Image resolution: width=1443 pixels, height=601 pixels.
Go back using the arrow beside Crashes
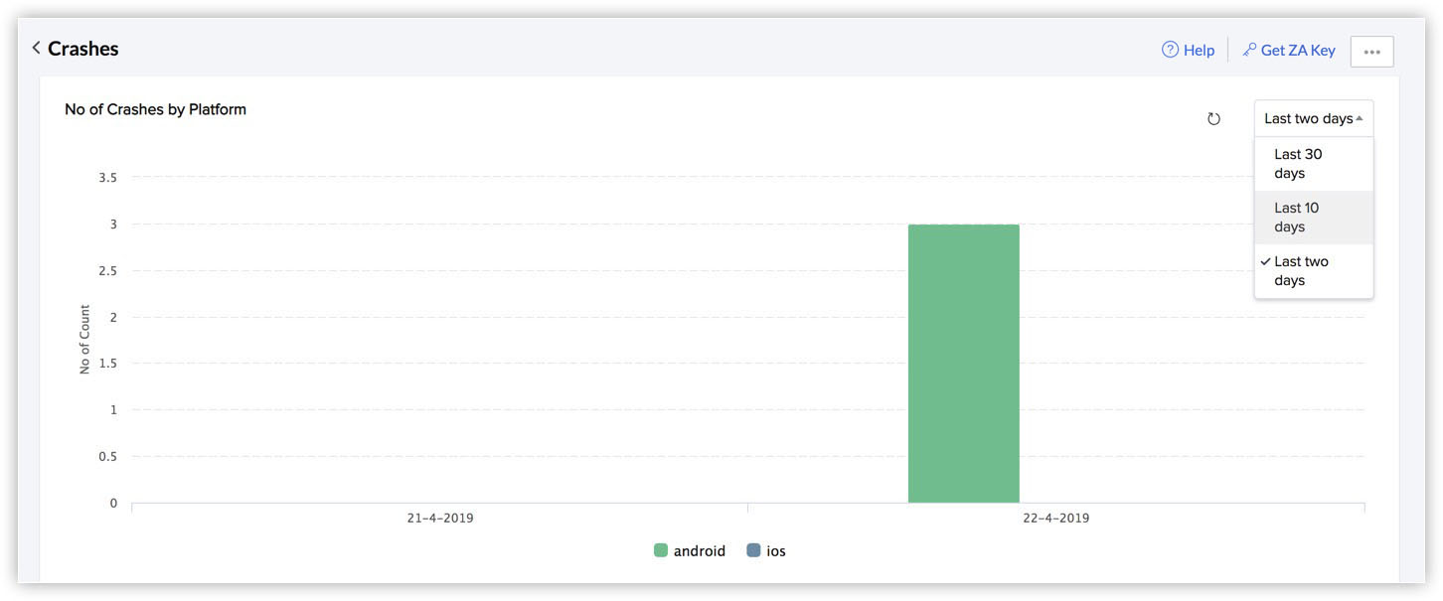point(36,48)
